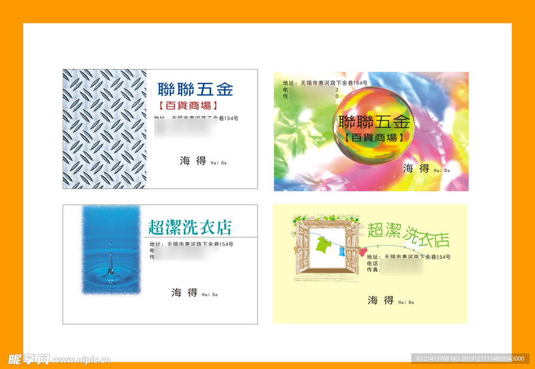The height and width of the screenshot is (369, 535).
Task: Select the wooden window illustration
Action: (327, 248)
